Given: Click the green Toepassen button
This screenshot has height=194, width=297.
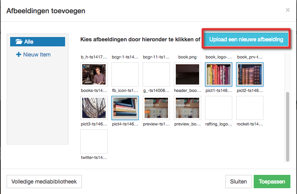Looking at the screenshot, I should [x=272, y=182].
